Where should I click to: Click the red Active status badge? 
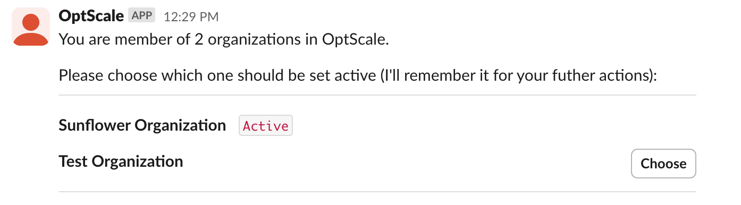(x=266, y=126)
